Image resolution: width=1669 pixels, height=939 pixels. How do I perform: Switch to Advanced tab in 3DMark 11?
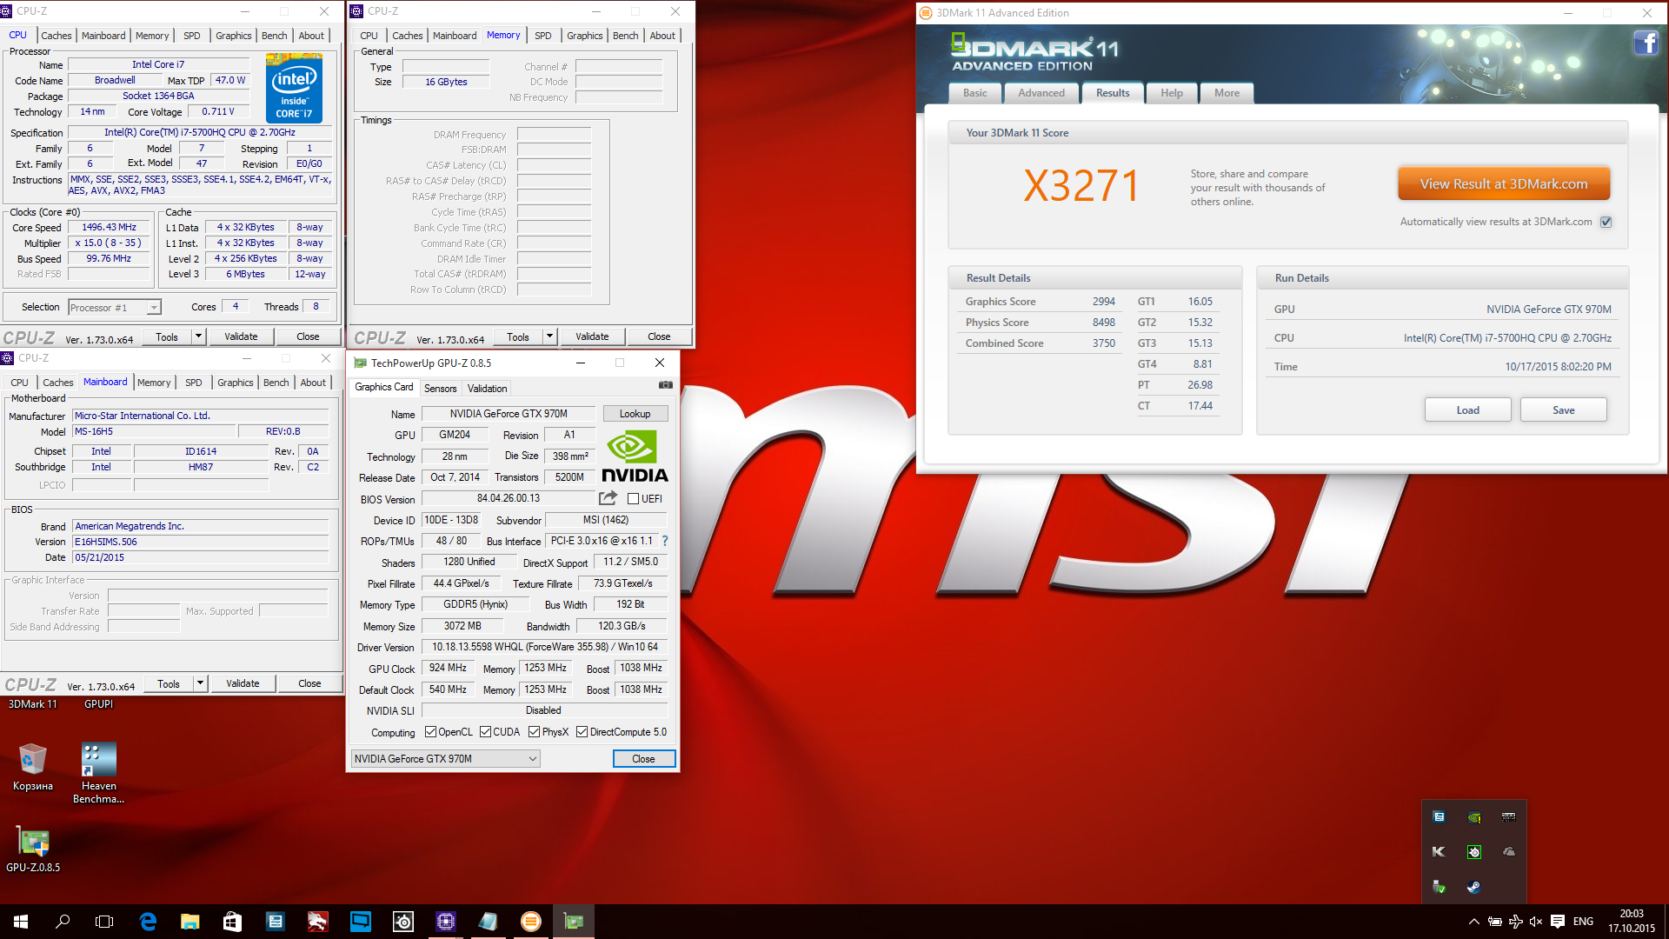1041,93
